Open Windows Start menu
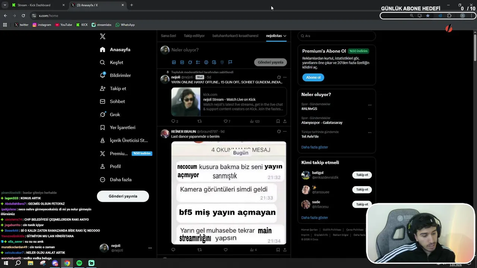This screenshot has height=268, width=477. pyautogui.click(x=6, y=263)
